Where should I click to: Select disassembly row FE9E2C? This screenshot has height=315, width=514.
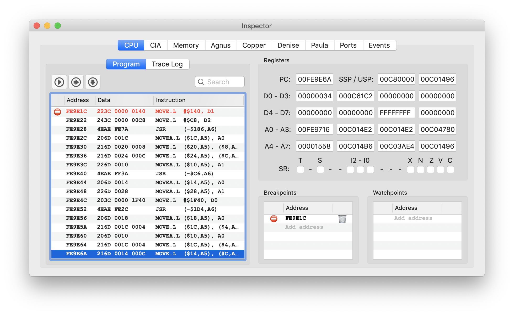point(148,138)
